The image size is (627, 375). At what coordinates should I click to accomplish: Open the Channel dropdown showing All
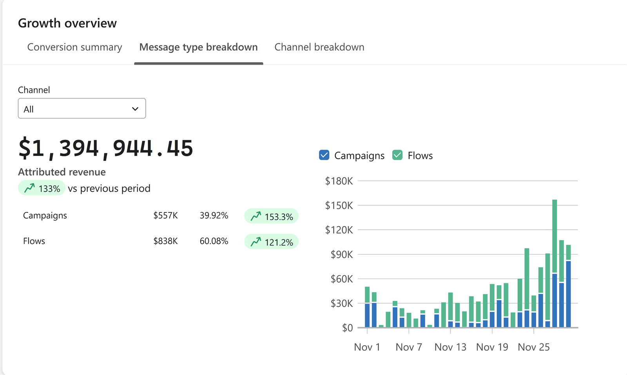pyautogui.click(x=82, y=109)
